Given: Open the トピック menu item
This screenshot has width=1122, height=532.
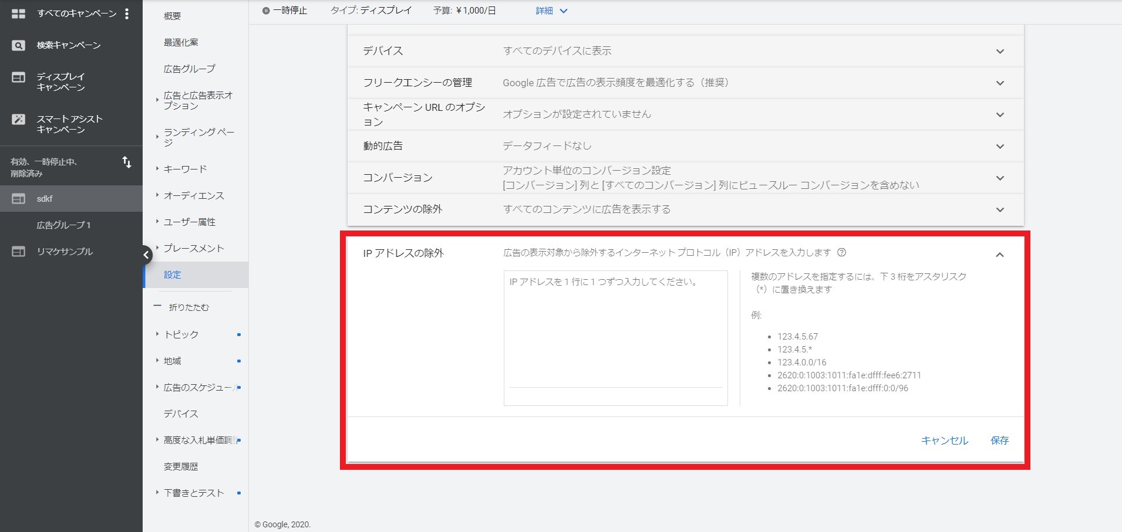Looking at the screenshot, I should 181,334.
